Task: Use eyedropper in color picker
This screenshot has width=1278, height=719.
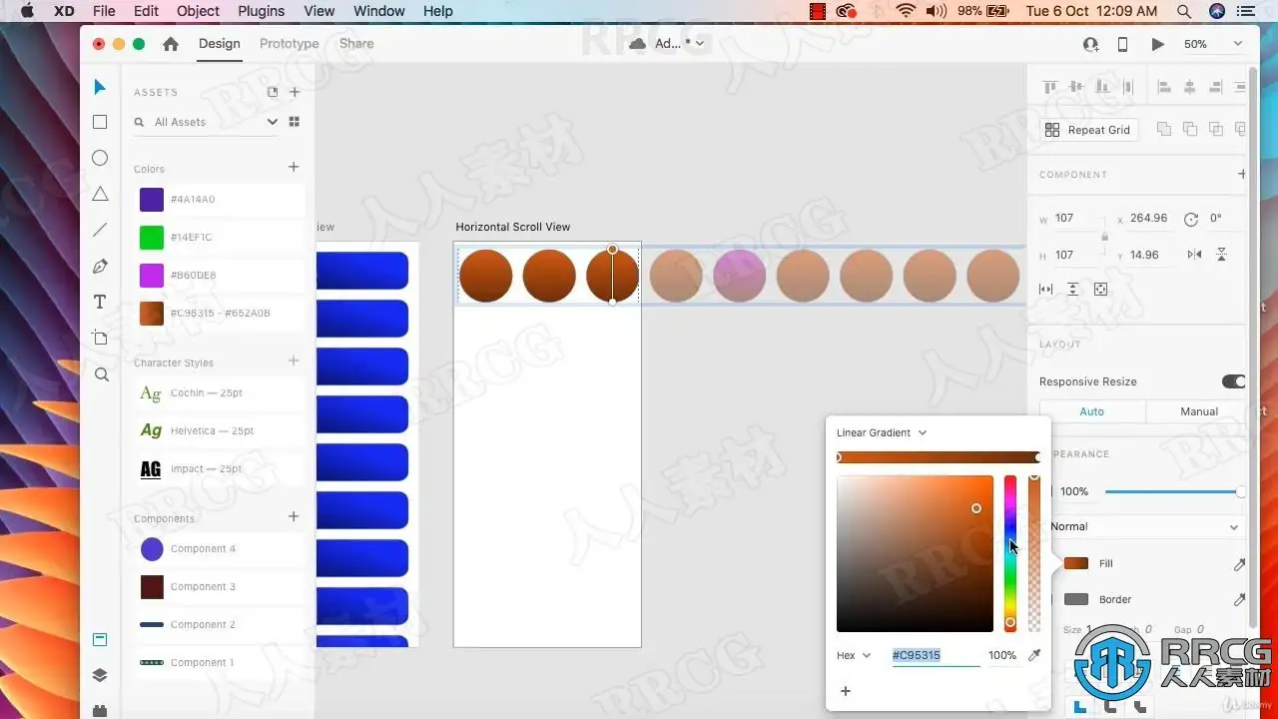Action: pos(1034,655)
